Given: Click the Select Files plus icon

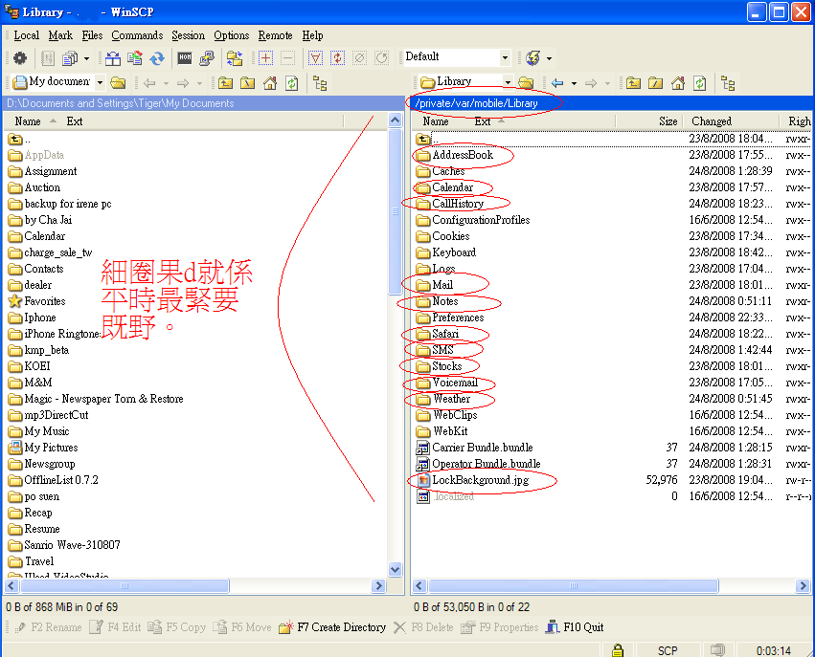Looking at the screenshot, I should click(266, 58).
